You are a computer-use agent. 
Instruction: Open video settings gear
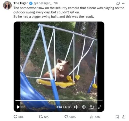pos(84,107)
